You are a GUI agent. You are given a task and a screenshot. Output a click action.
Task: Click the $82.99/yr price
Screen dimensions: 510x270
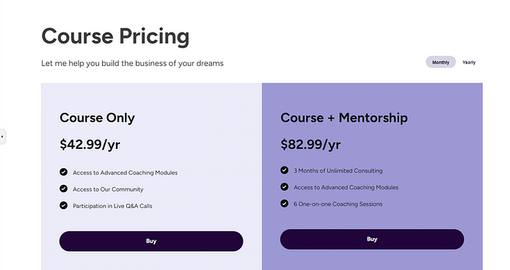point(311,145)
